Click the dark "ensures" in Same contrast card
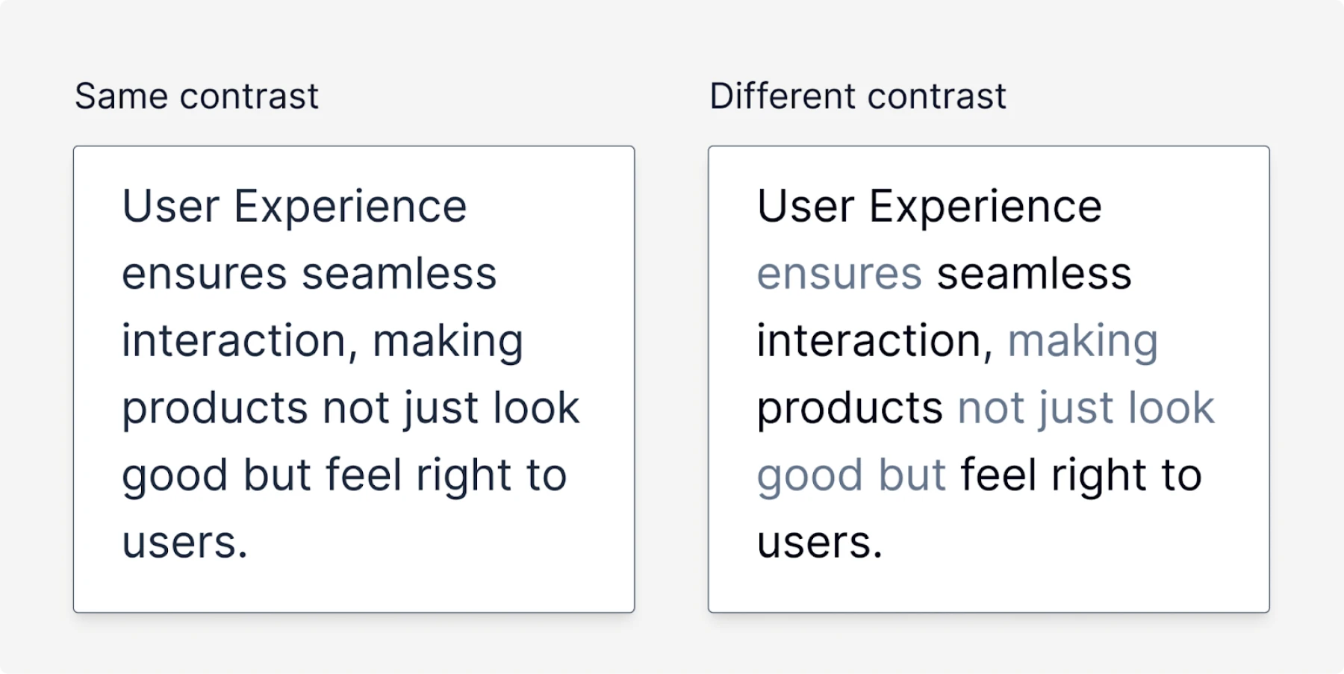This screenshot has height=674, width=1344. tap(204, 274)
